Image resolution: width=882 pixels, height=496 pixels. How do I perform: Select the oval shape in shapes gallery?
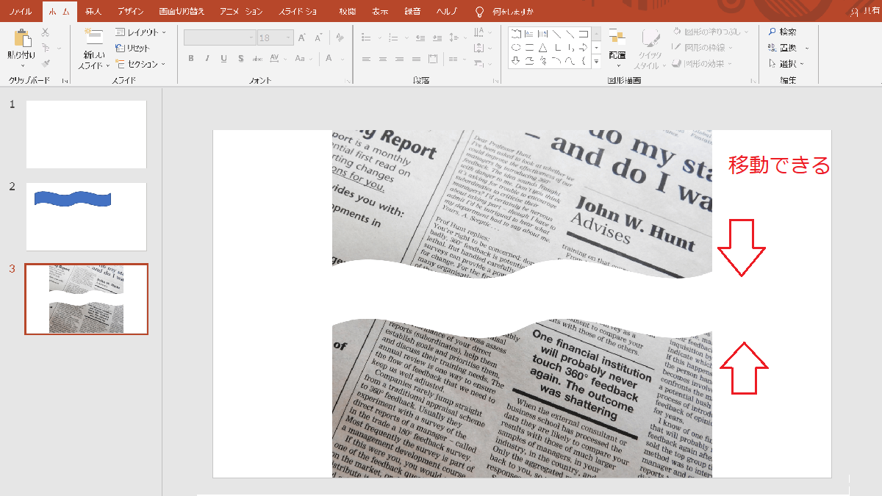click(x=516, y=47)
